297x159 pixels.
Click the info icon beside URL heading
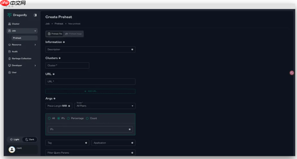coord(54,74)
